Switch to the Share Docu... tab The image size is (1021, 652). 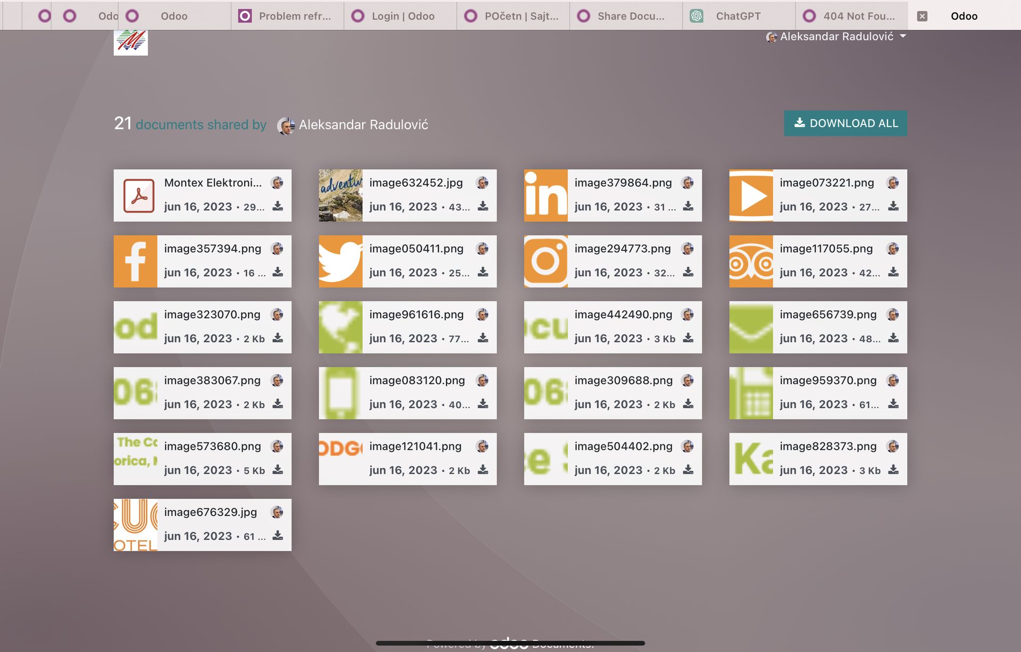pyautogui.click(x=626, y=16)
